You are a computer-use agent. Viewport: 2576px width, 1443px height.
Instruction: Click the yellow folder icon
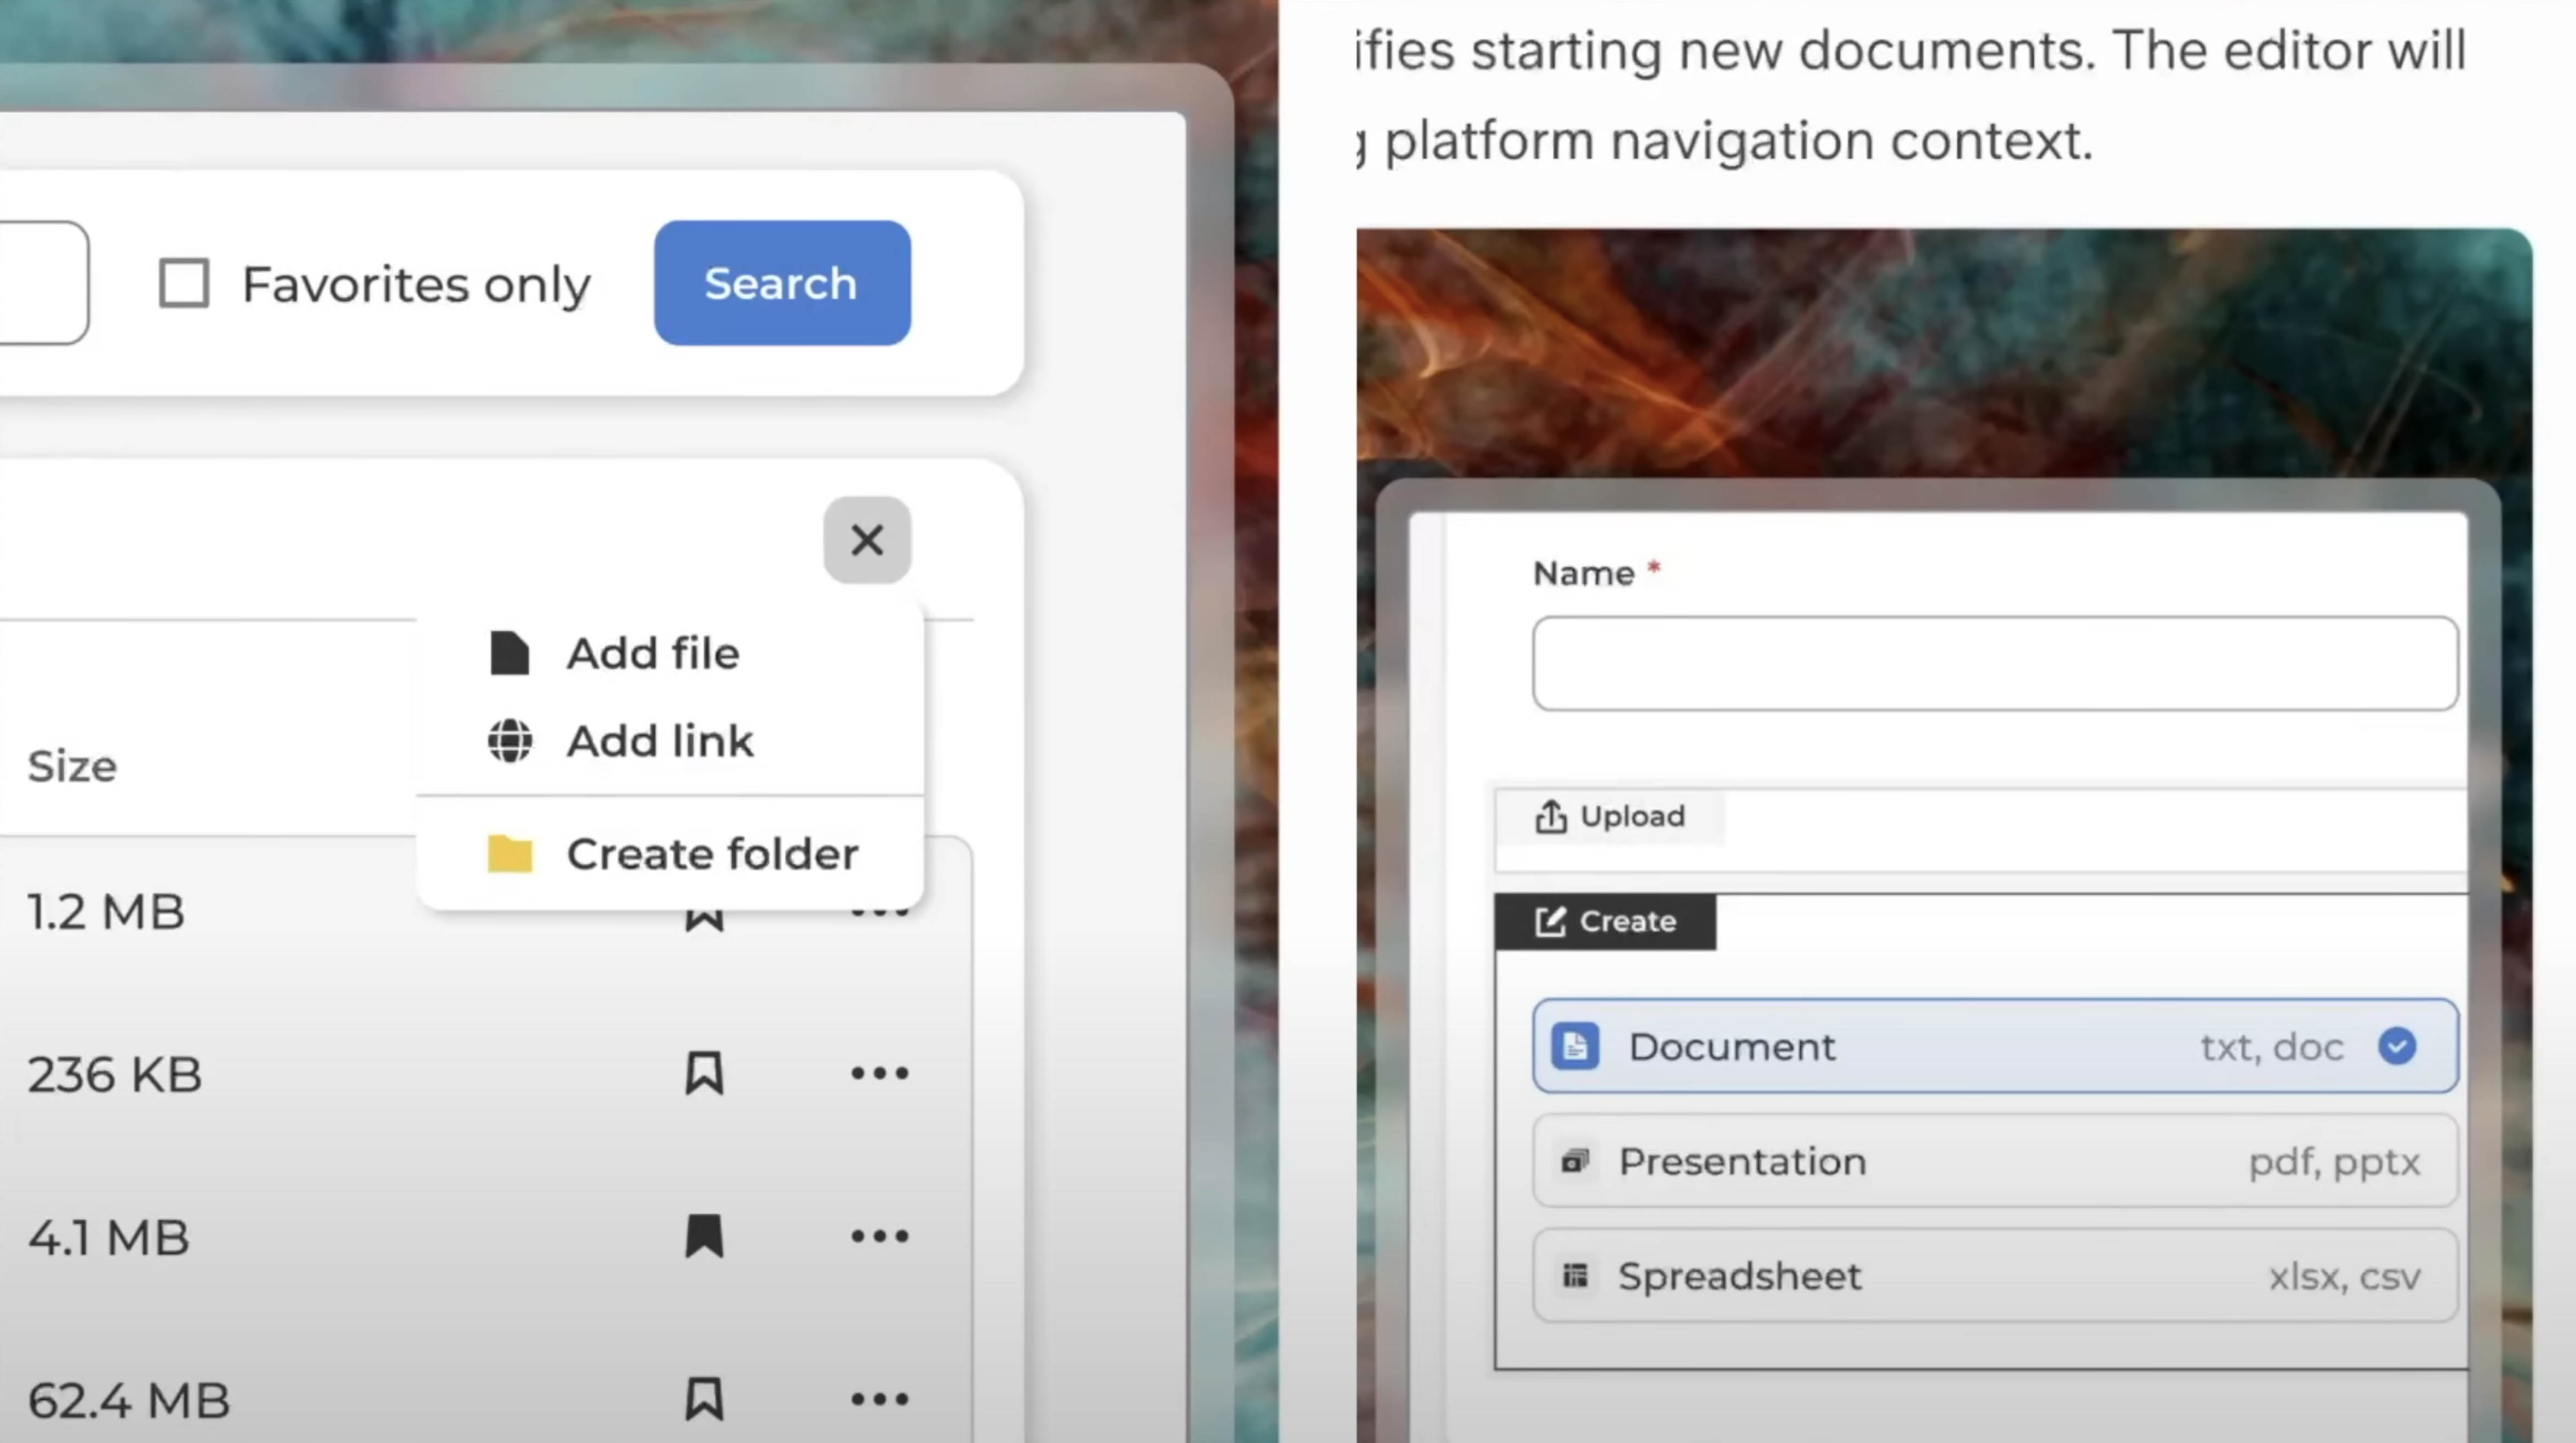510,854
